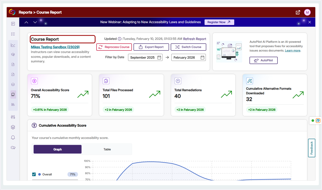Uncheck the Overall series checkbox

34,174
